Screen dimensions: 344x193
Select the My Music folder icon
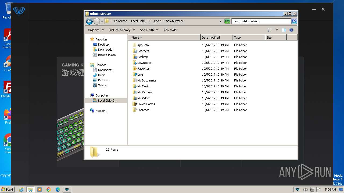coord(135,86)
